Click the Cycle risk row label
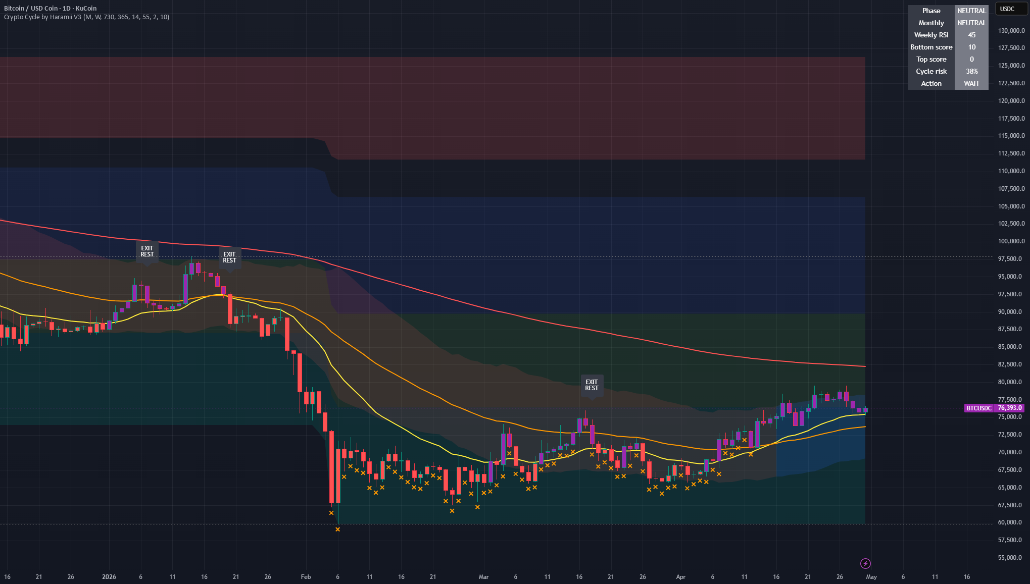The image size is (1030, 584). 931,71
